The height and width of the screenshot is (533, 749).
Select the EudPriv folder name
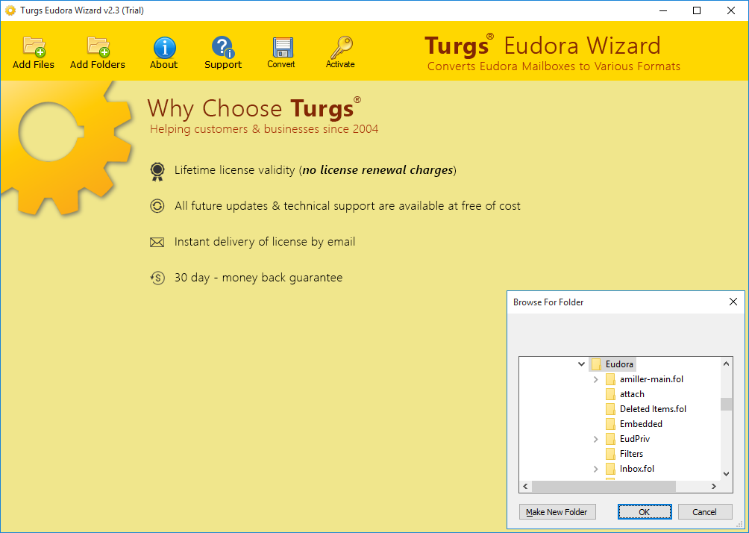click(x=635, y=439)
